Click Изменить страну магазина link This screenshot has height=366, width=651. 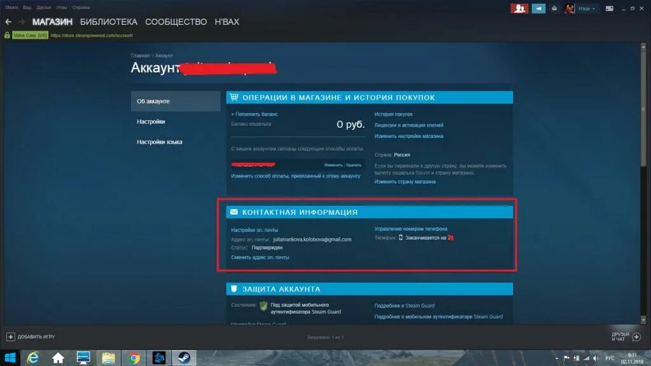pos(405,182)
